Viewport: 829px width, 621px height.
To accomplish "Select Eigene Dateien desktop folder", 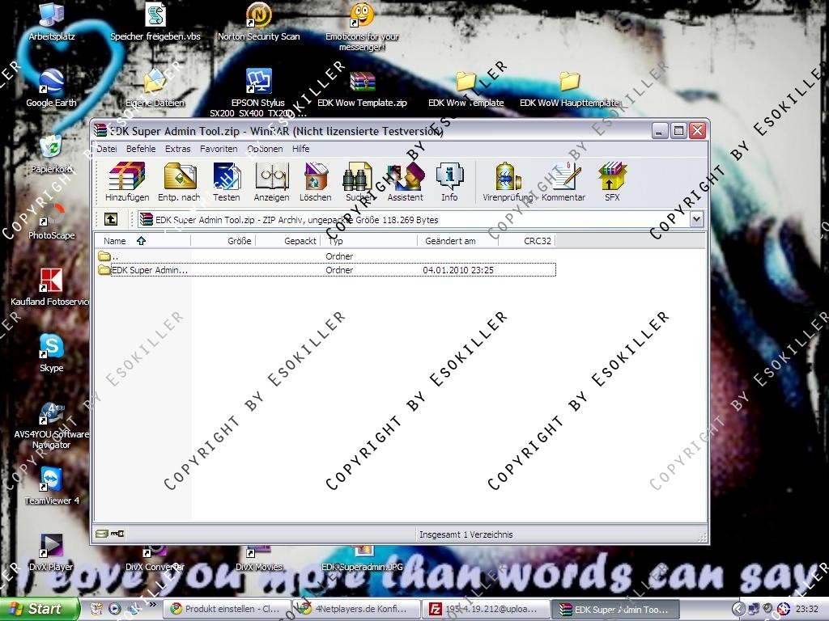I will [155, 89].
